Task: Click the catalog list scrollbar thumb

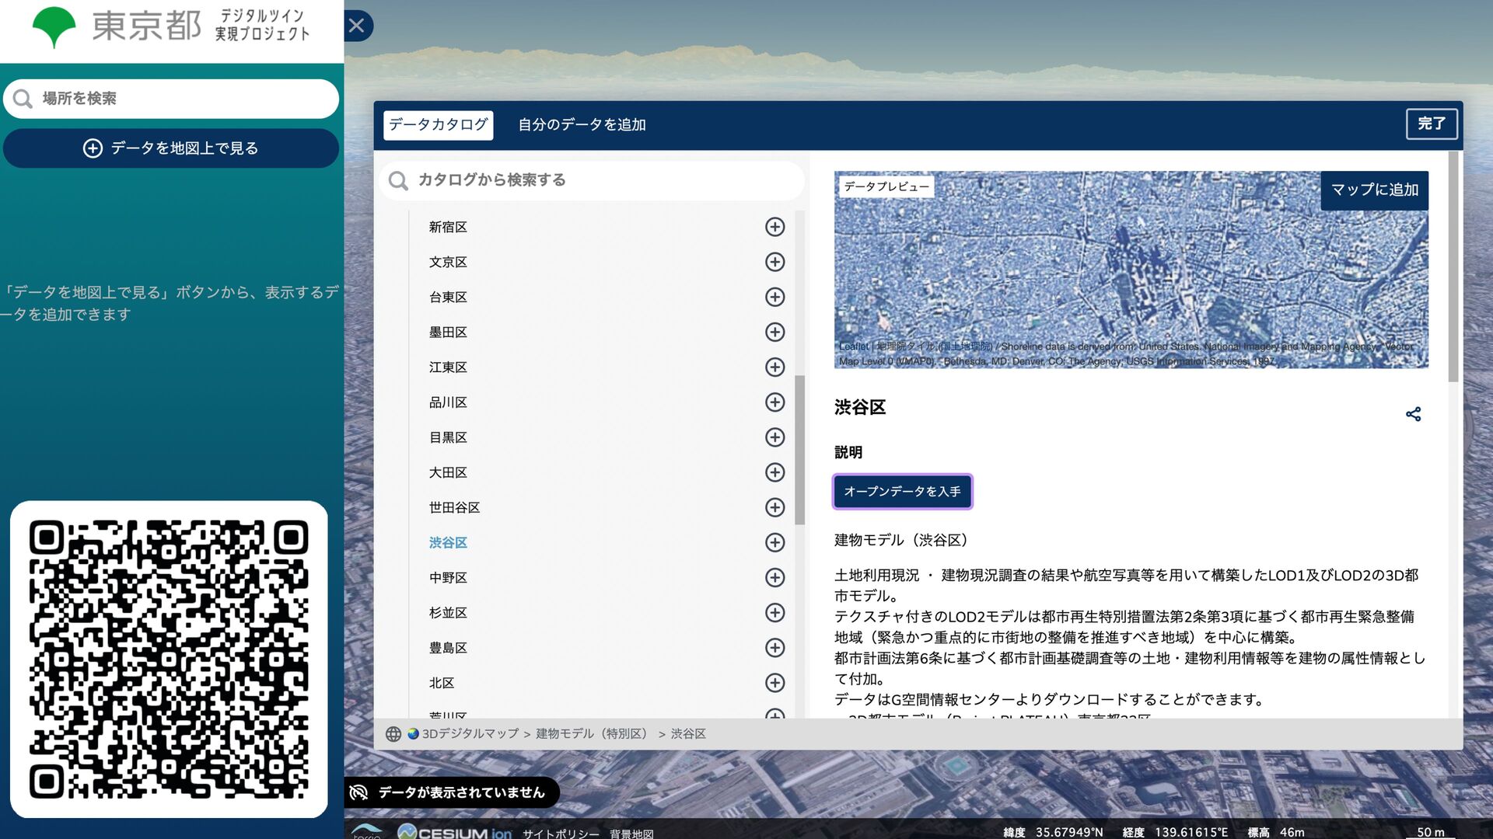Action: [x=799, y=451]
